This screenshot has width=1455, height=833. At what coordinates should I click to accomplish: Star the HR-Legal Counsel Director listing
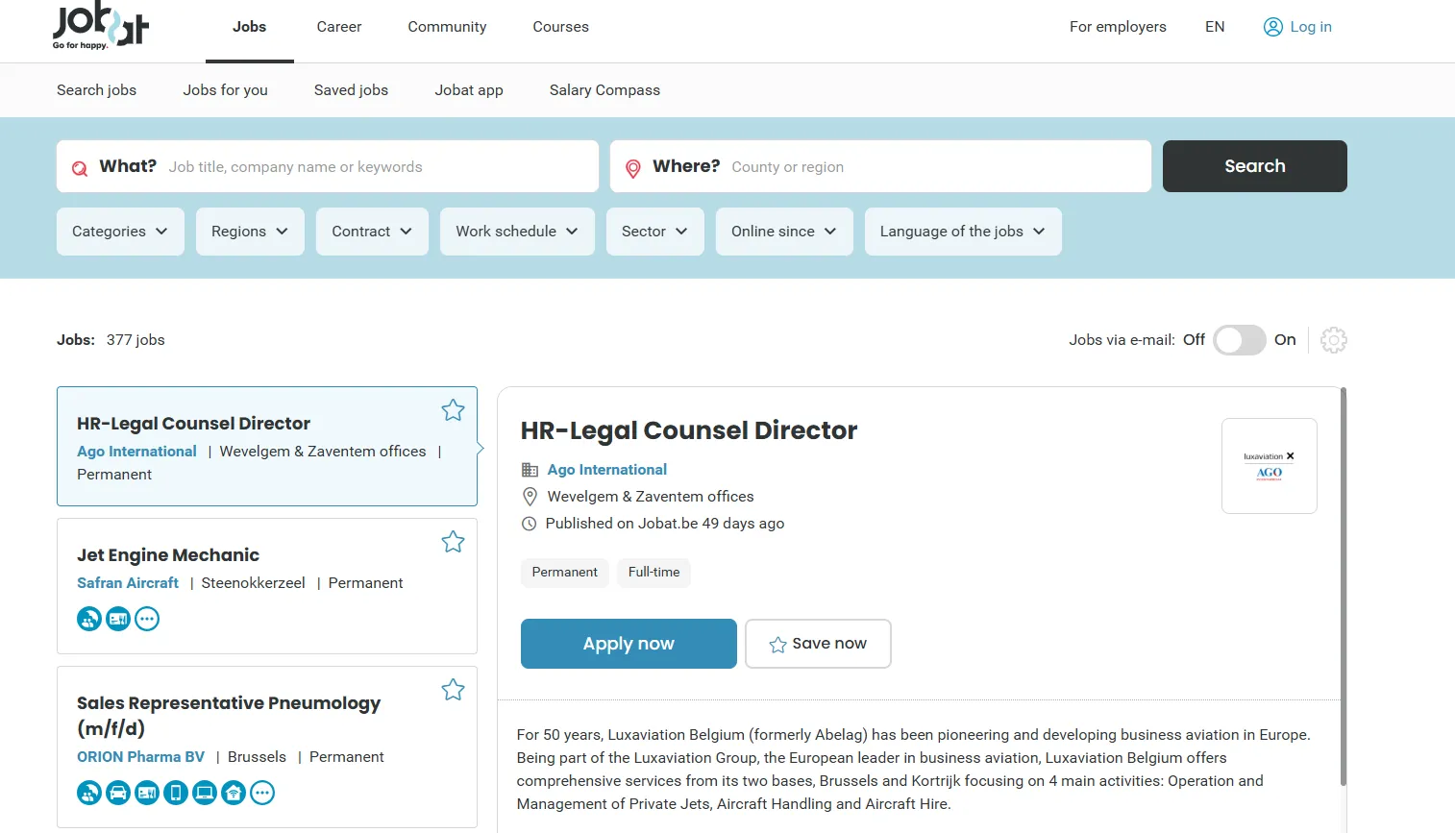(x=453, y=410)
